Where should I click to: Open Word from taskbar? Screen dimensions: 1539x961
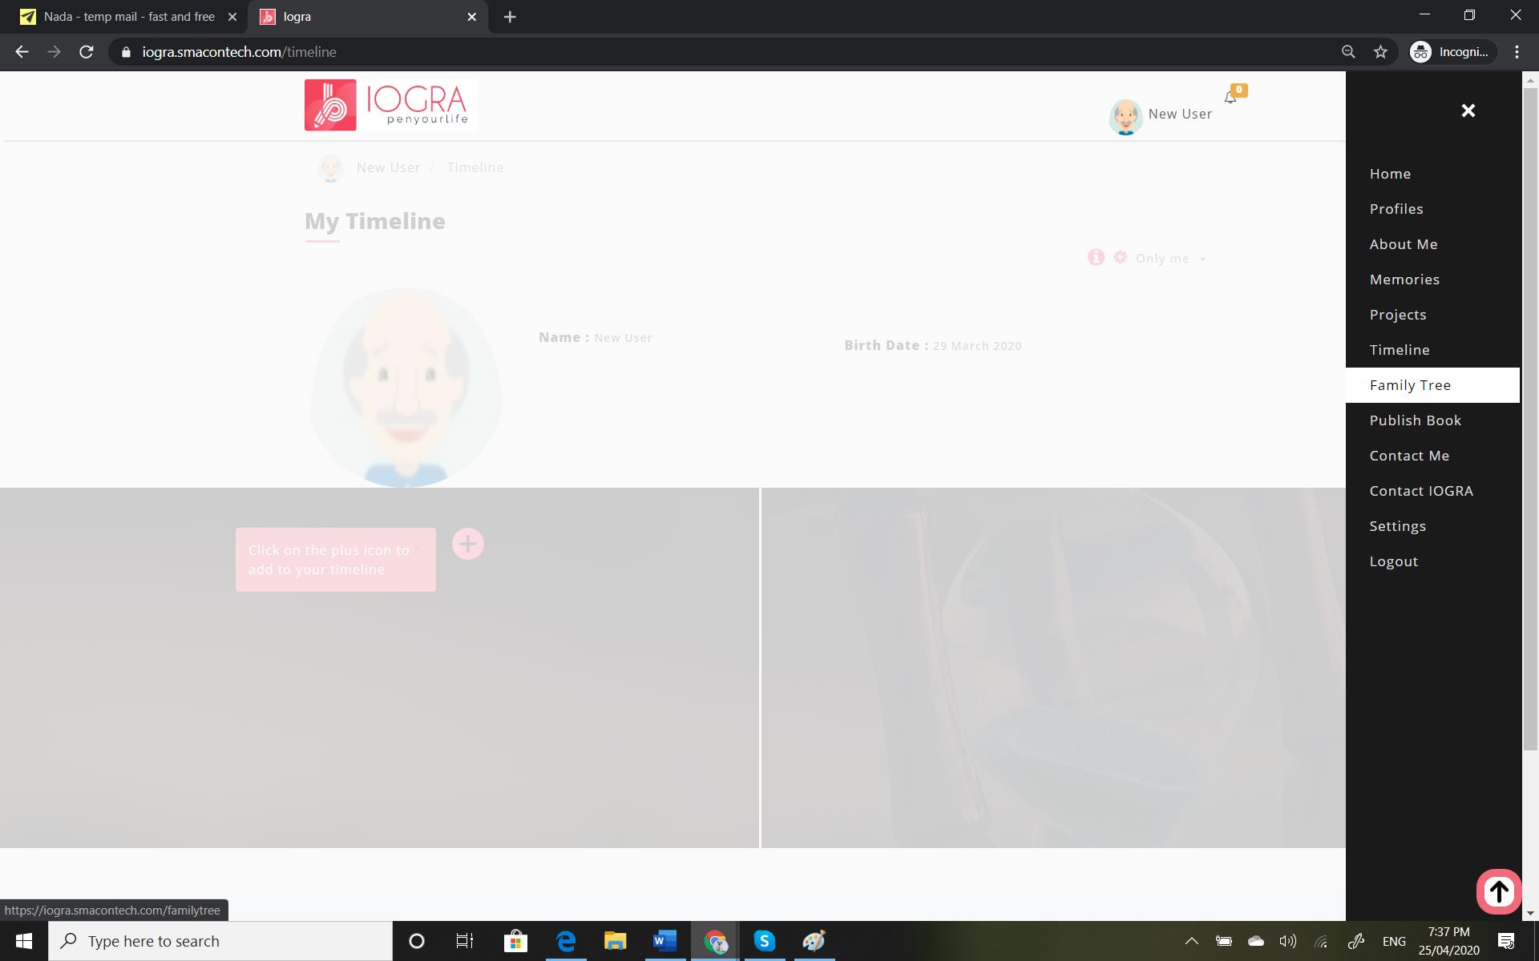click(664, 941)
